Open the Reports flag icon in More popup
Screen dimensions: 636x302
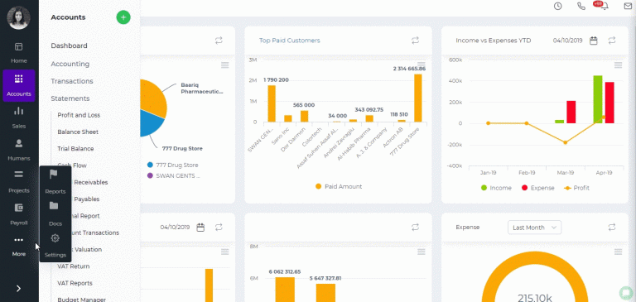click(x=54, y=175)
